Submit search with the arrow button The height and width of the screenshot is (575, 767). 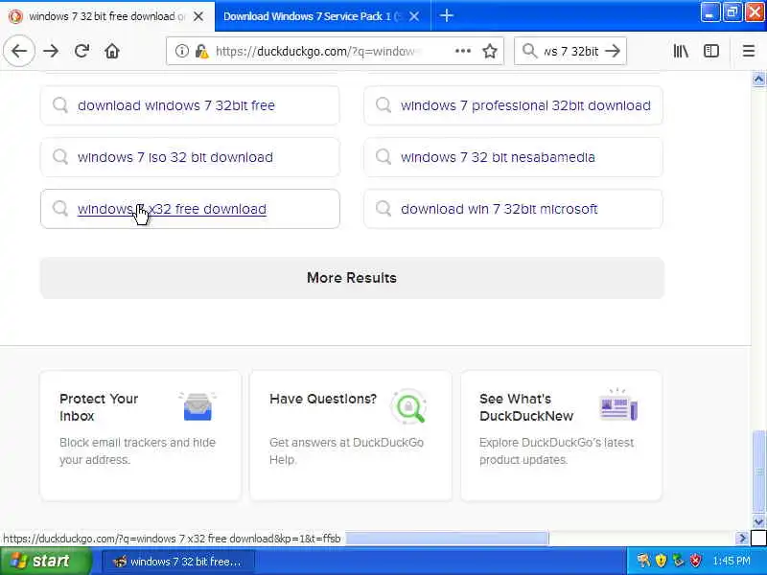(x=613, y=51)
